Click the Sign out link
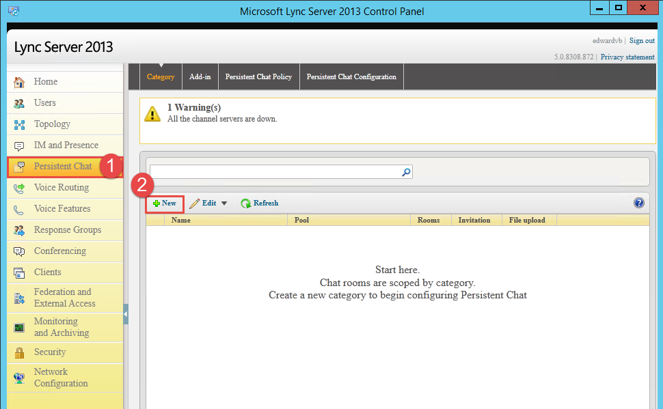 click(x=642, y=40)
